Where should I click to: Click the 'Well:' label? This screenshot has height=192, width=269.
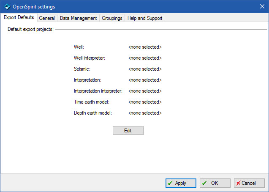pos(79,47)
